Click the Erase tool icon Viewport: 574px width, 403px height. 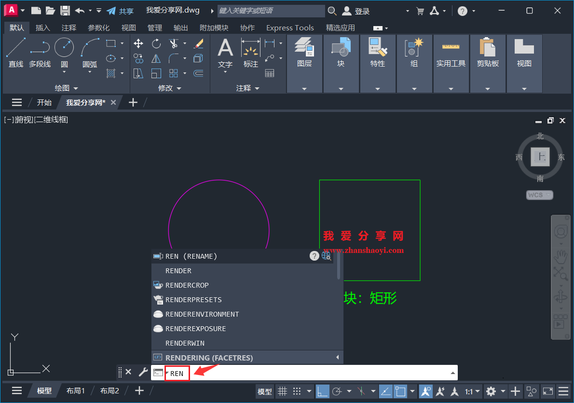tap(198, 43)
